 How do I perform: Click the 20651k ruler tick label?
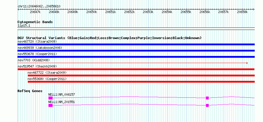click(x=111, y=12)
